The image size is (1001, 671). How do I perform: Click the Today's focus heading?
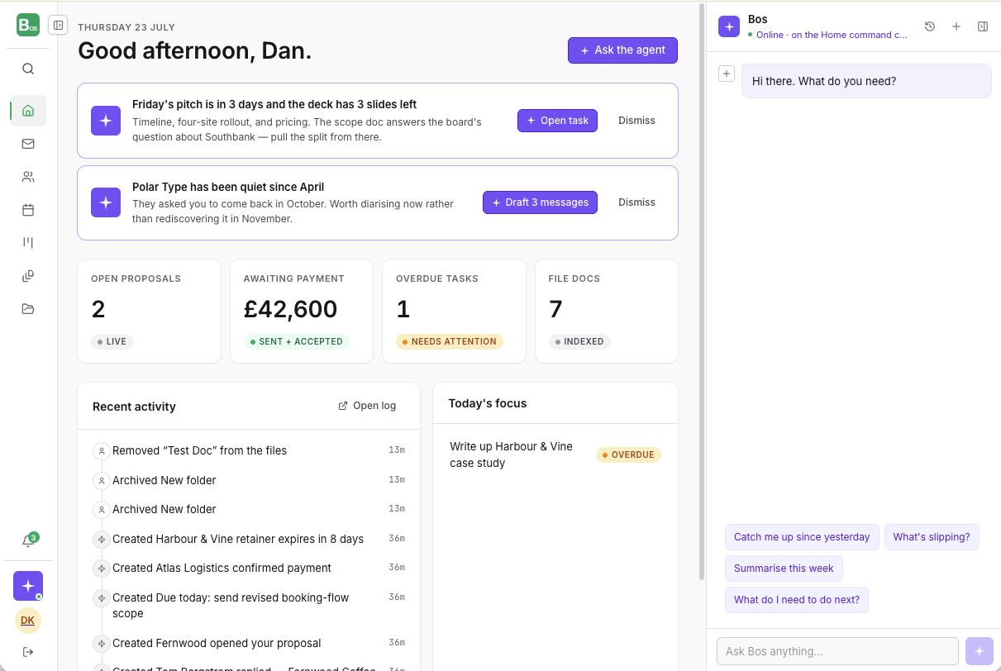point(488,403)
